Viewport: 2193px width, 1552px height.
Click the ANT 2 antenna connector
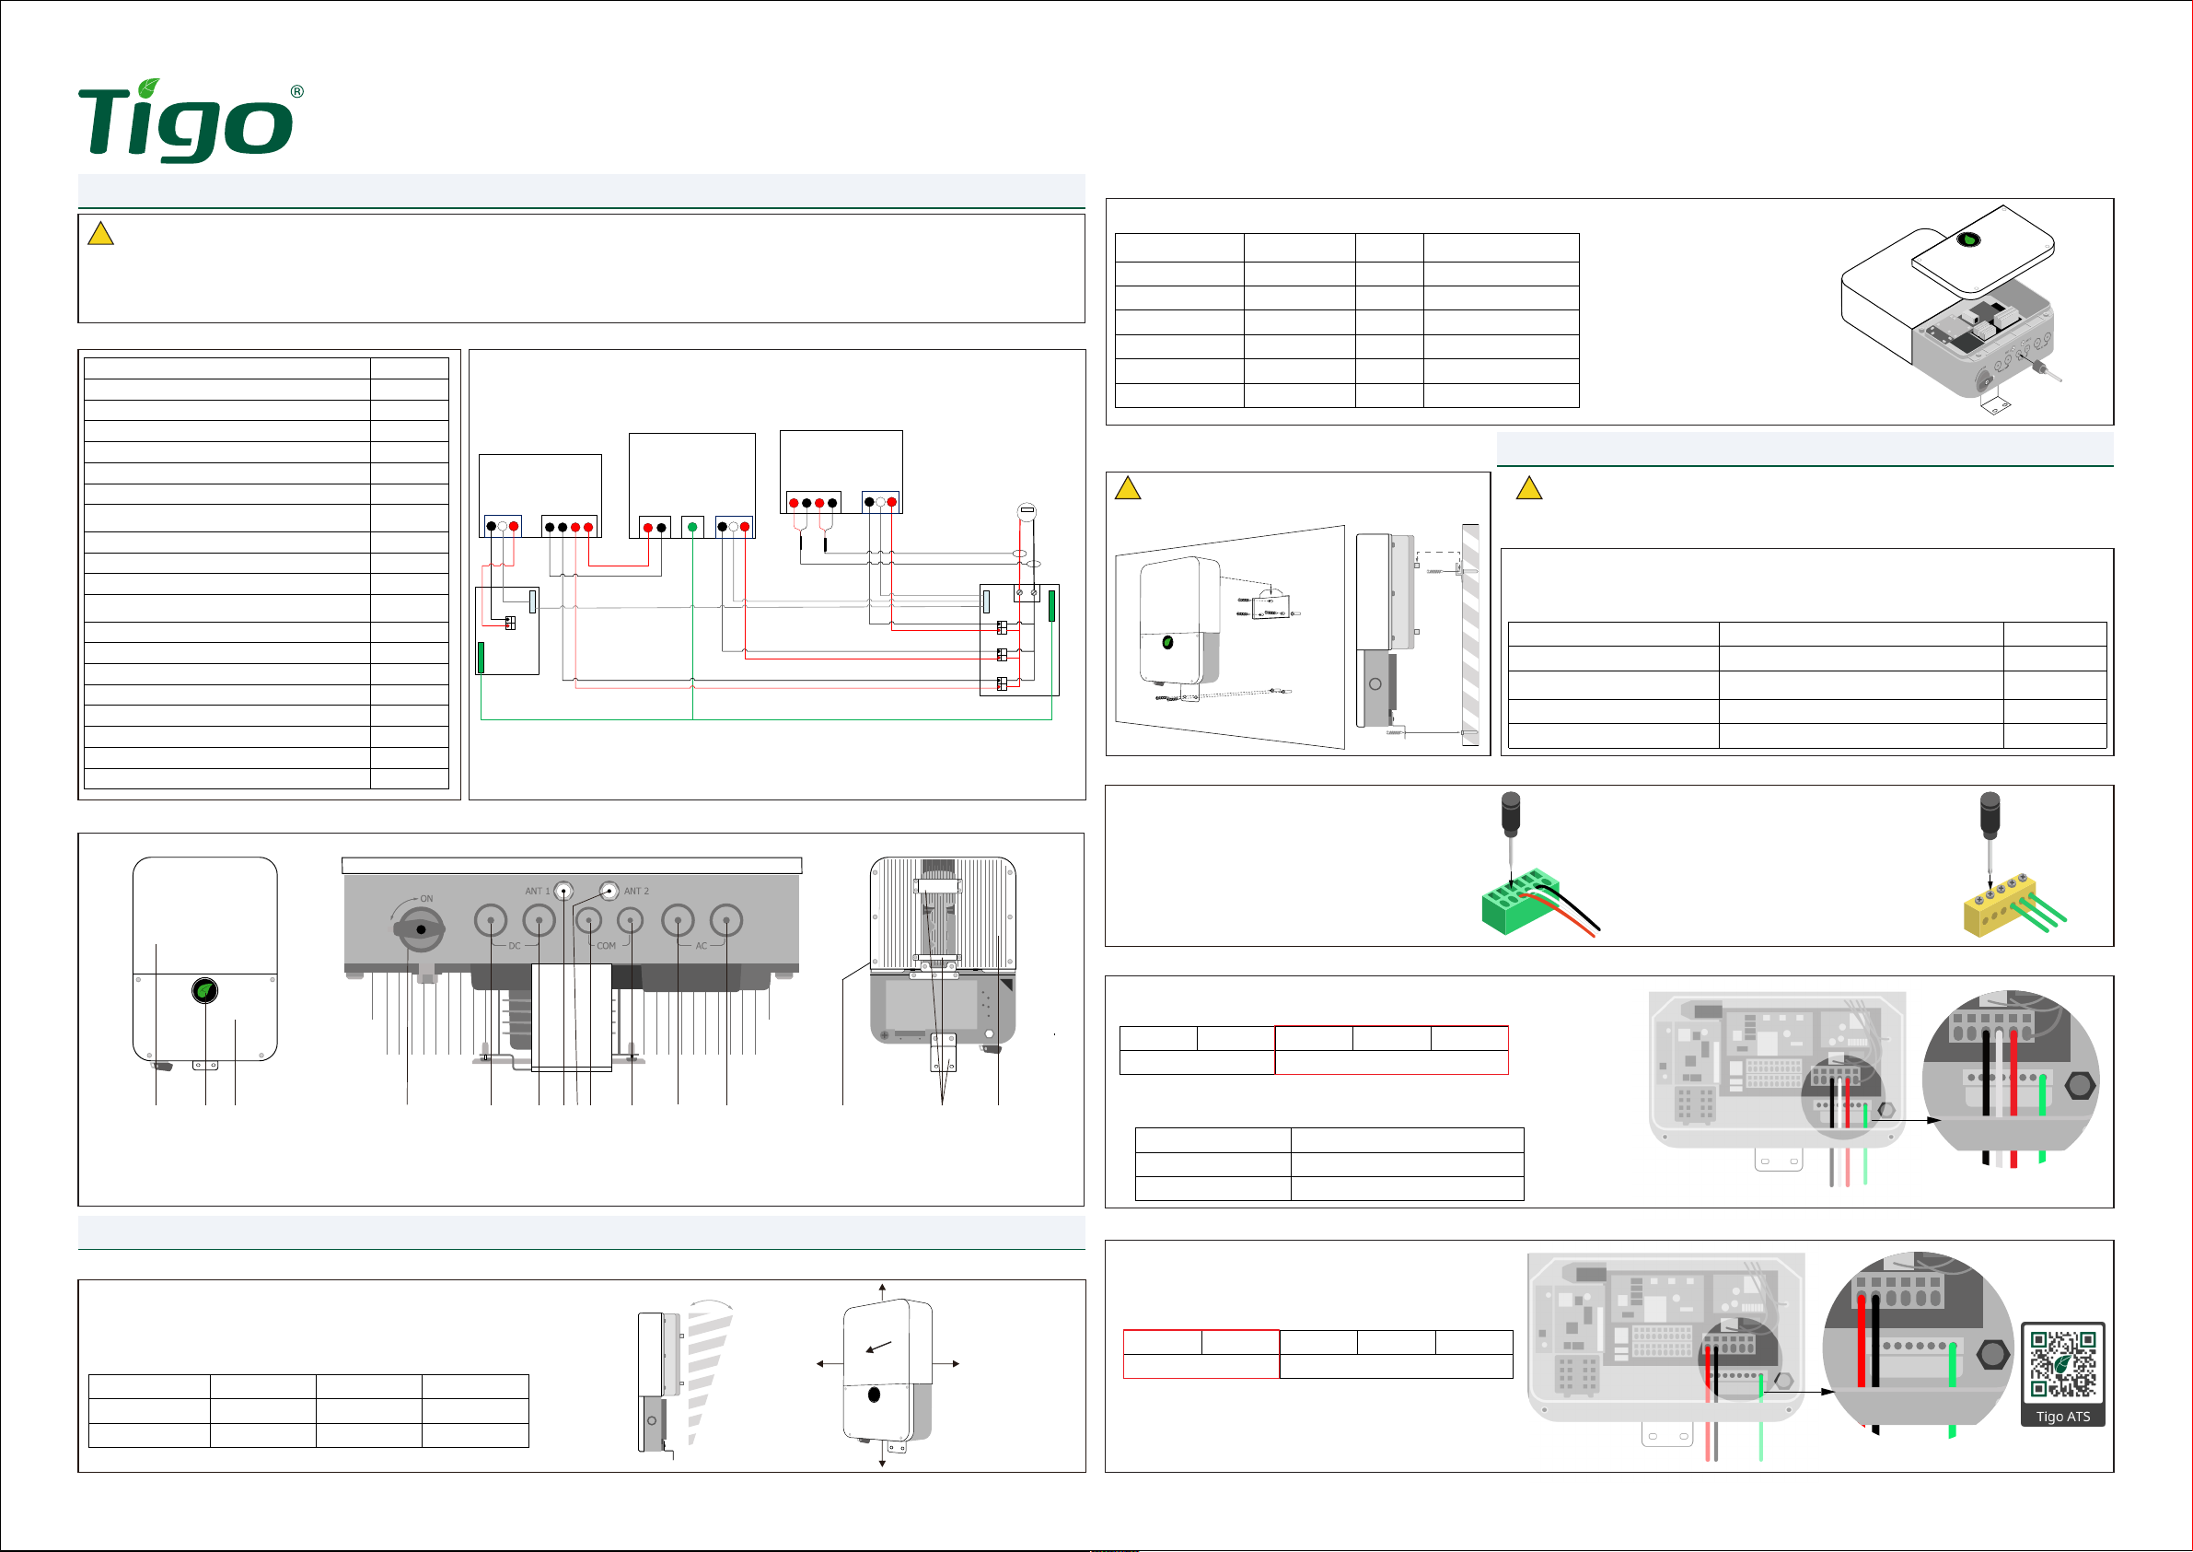click(609, 891)
